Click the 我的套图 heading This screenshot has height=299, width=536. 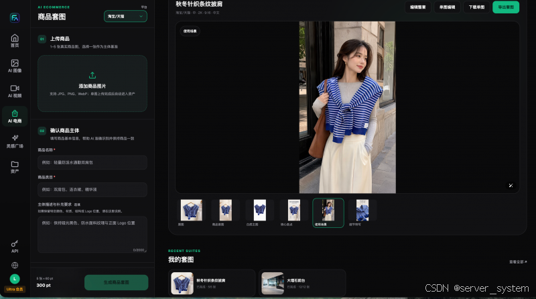pos(181,259)
